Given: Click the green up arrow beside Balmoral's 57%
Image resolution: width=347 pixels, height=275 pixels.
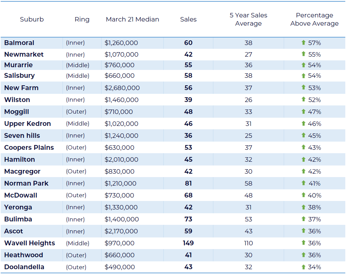Looking at the screenshot, I should point(303,43).
